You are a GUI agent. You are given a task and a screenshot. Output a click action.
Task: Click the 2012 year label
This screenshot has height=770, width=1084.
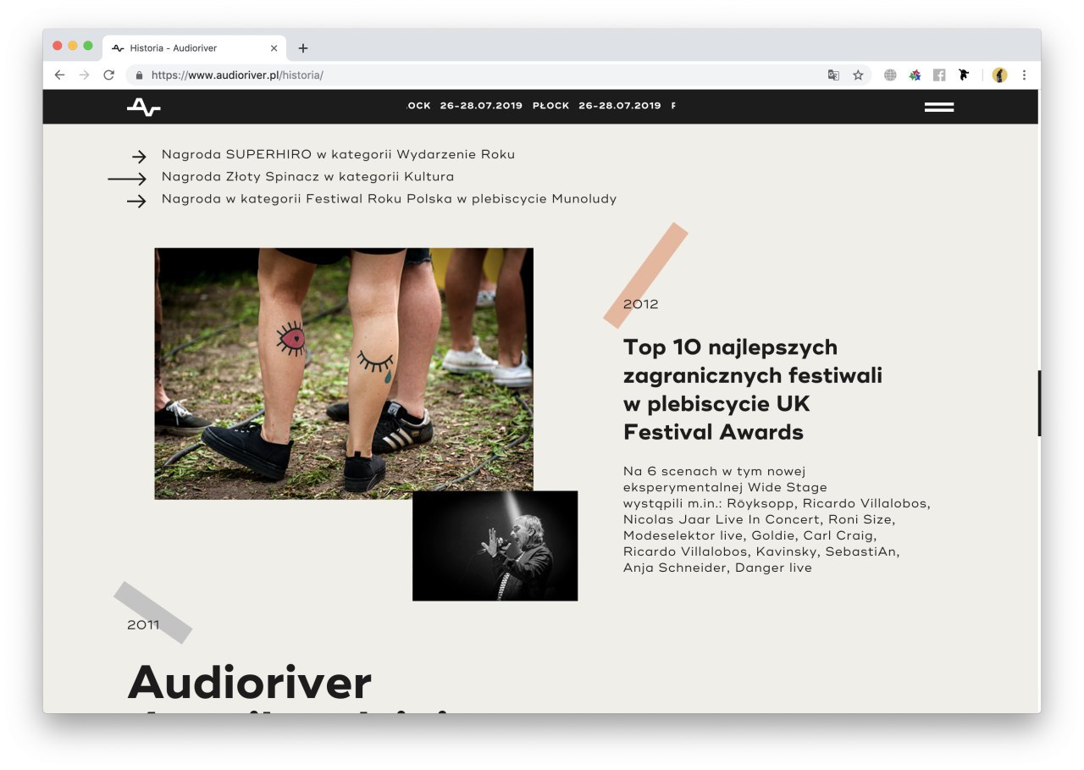click(x=640, y=303)
